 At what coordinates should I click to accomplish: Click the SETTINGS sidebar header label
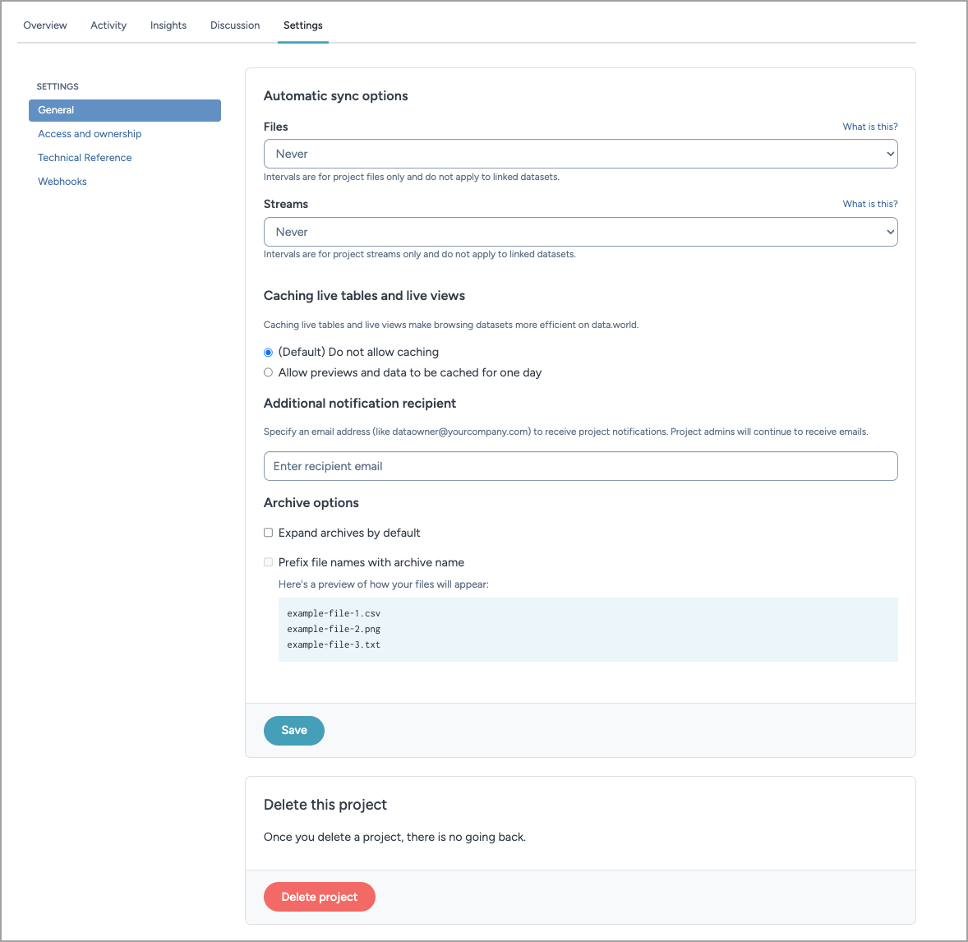pos(58,86)
